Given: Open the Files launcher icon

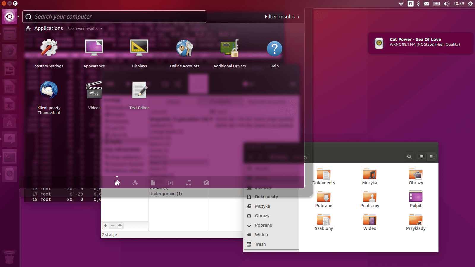Looking at the screenshot, I should click(x=9, y=34).
